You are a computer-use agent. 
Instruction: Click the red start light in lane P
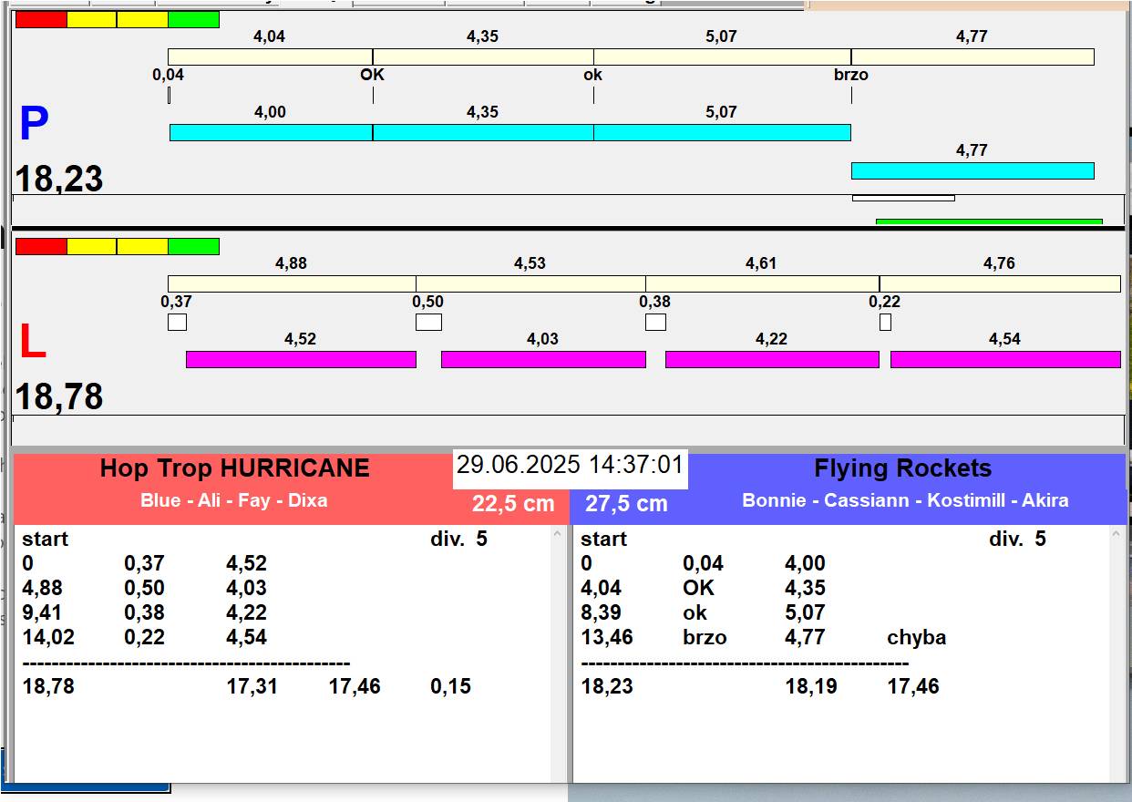(x=41, y=20)
